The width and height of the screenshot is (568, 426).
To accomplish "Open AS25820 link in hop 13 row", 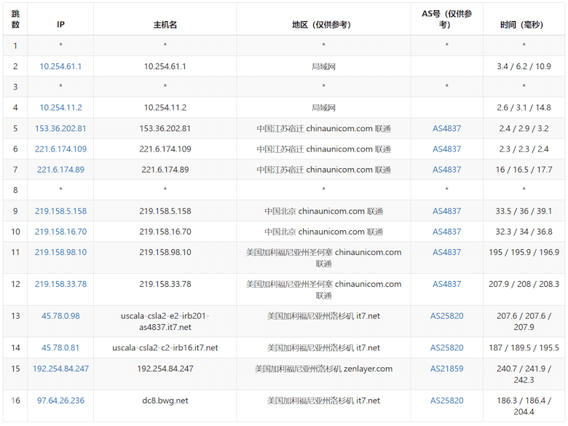I will [x=446, y=316].
